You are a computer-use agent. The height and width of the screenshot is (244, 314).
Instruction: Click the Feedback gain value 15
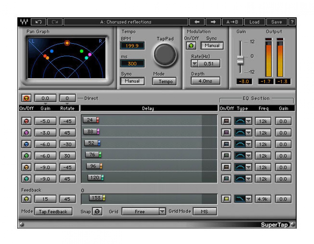[45, 199]
